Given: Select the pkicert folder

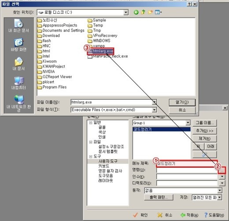Looking at the screenshot, I should (x=46, y=82).
